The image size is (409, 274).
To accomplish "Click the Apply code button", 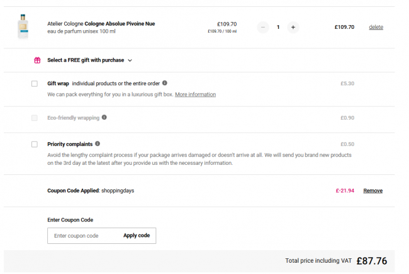I will pos(137,236).
